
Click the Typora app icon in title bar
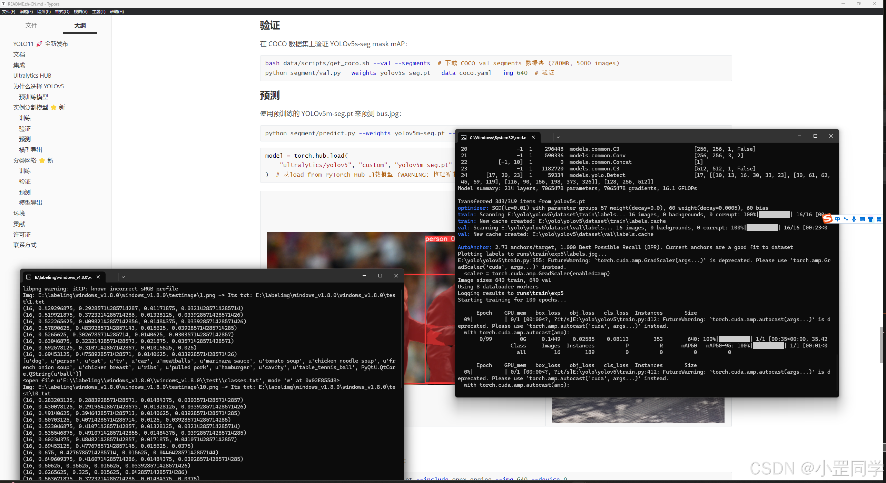coord(3,4)
